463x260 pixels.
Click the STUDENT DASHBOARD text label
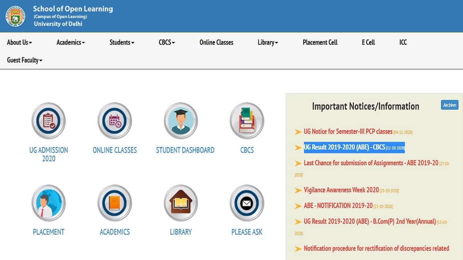click(185, 150)
